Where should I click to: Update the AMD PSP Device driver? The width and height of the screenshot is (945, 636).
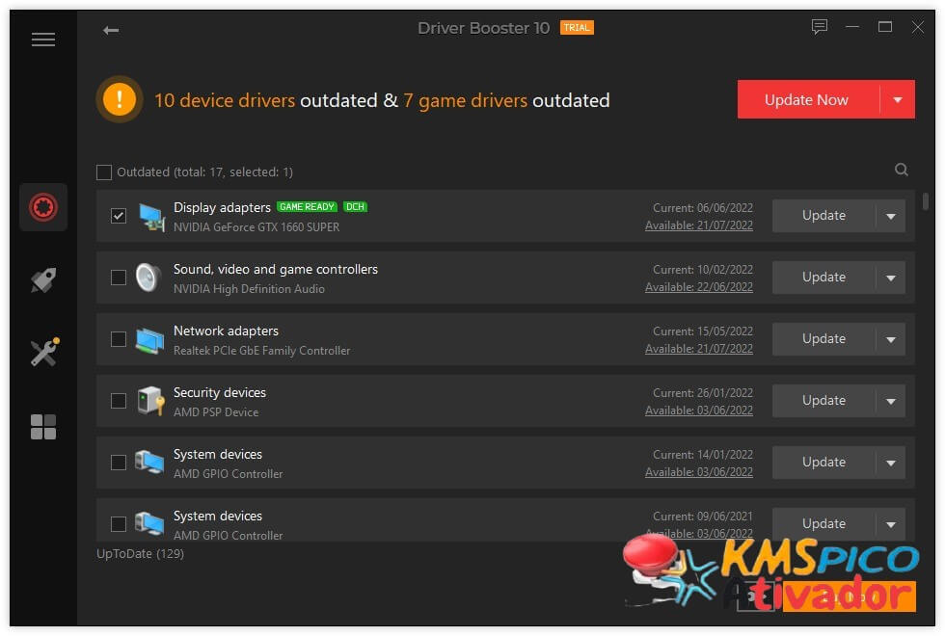point(823,401)
